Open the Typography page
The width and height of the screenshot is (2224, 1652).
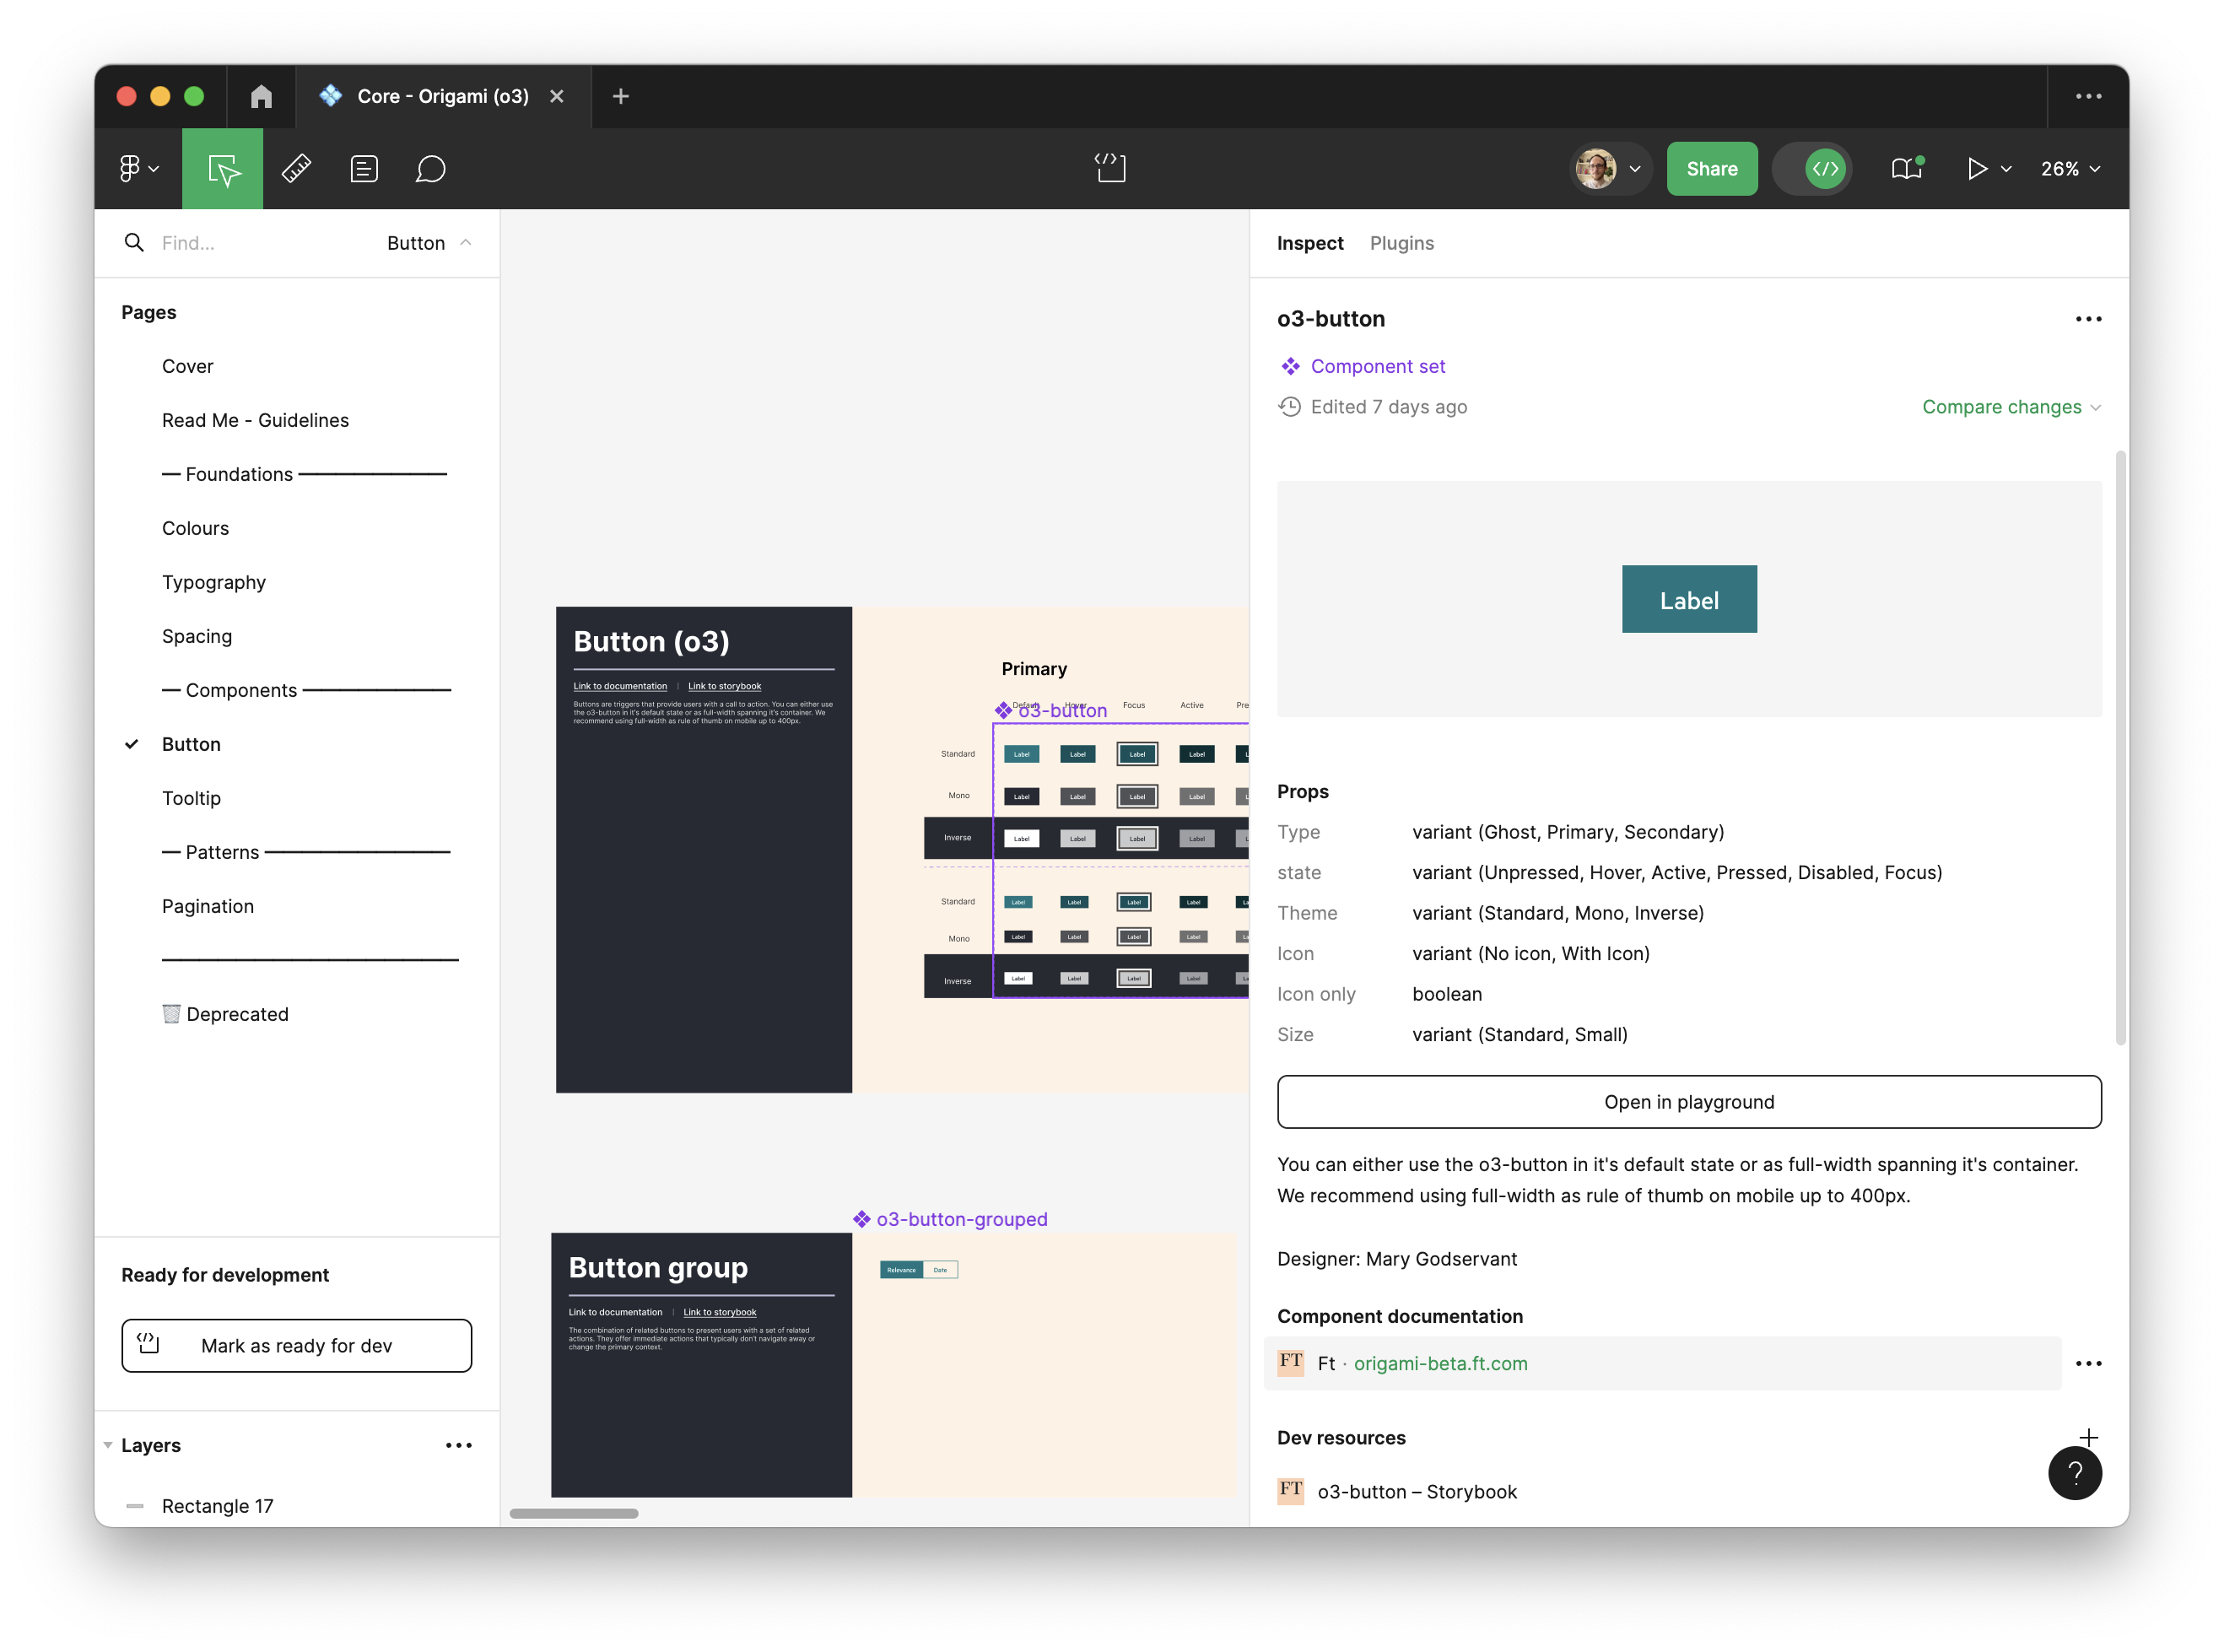point(214,582)
